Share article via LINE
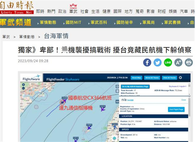This screenshot has width=195, height=142. (168, 62)
